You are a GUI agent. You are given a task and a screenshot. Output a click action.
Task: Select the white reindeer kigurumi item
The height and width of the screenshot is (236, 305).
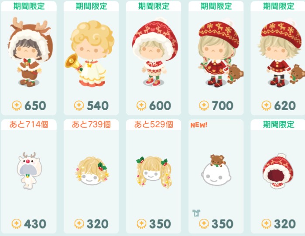point(29,170)
